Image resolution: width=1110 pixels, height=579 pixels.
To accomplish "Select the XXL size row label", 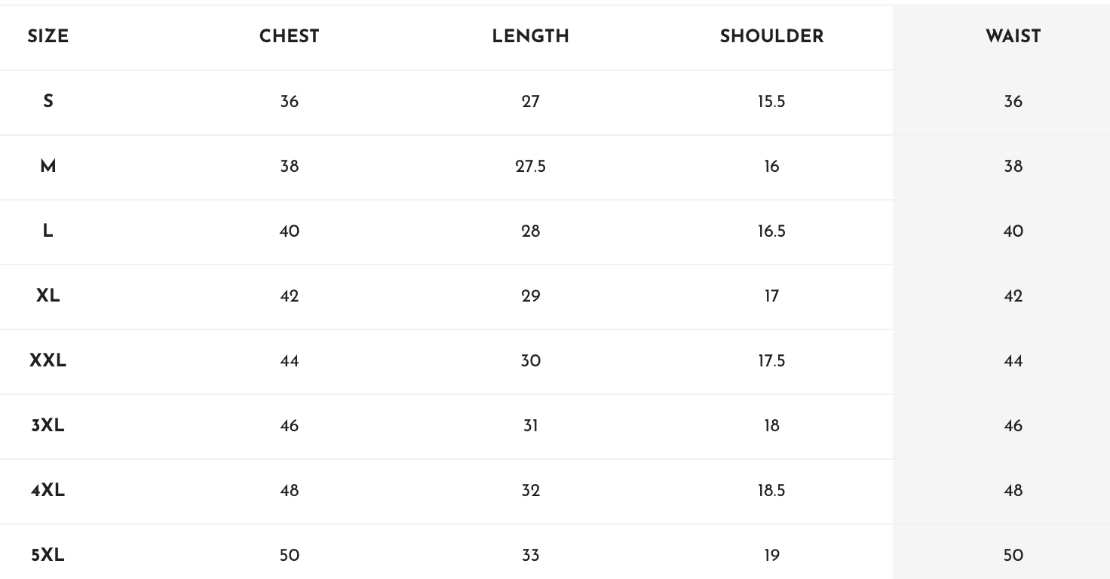I will 48,360.
